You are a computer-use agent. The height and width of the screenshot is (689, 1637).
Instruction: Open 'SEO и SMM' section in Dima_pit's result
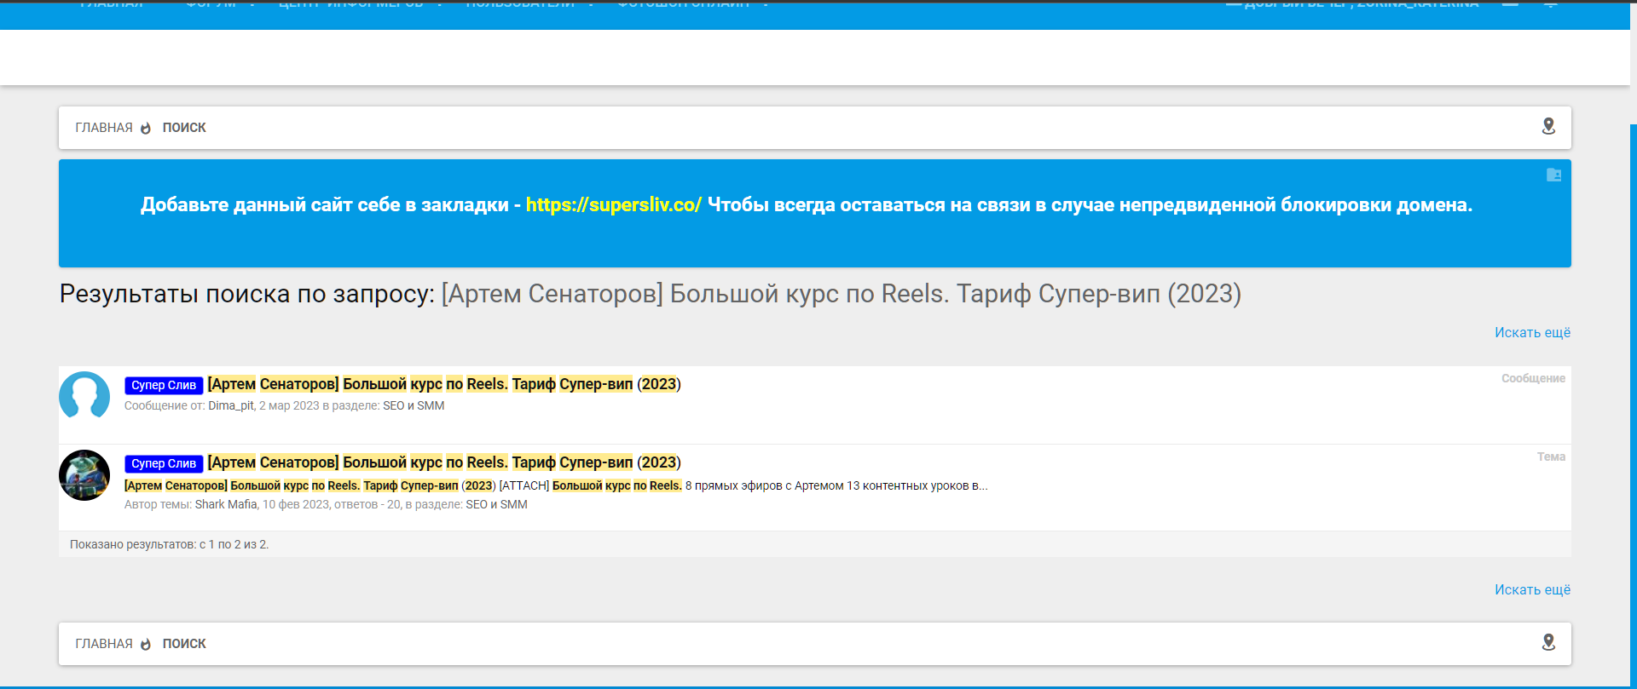(x=414, y=405)
